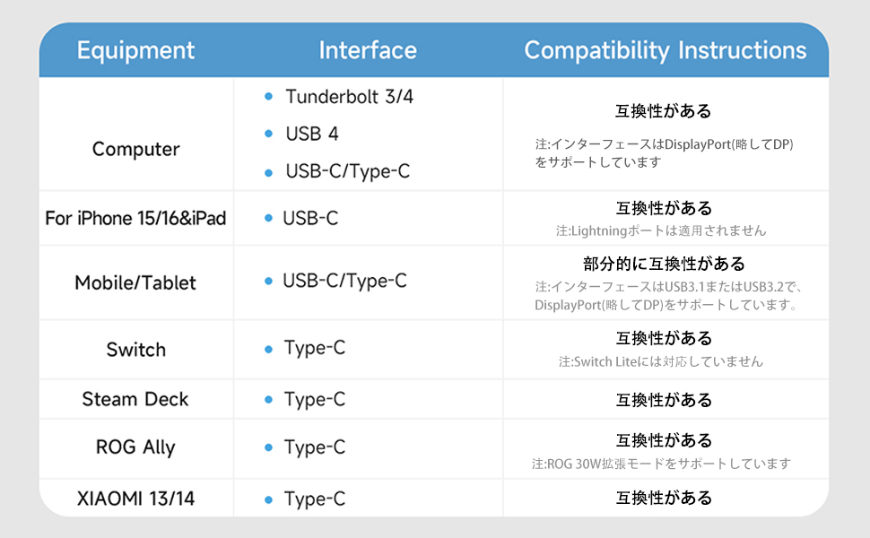Click the Switch Lite note text
The height and width of the screenshot is (538, 870).
click(x=661, y=361)
